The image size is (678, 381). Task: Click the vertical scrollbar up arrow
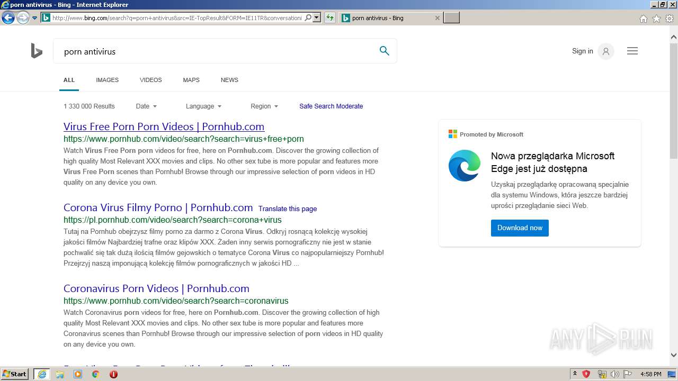(673, 37)
